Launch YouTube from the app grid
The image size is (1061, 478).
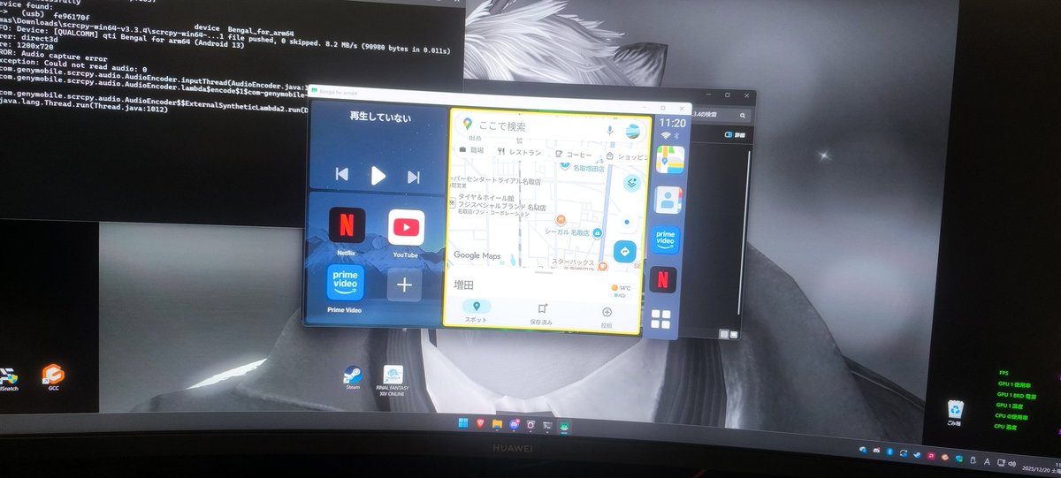[406, 227]
